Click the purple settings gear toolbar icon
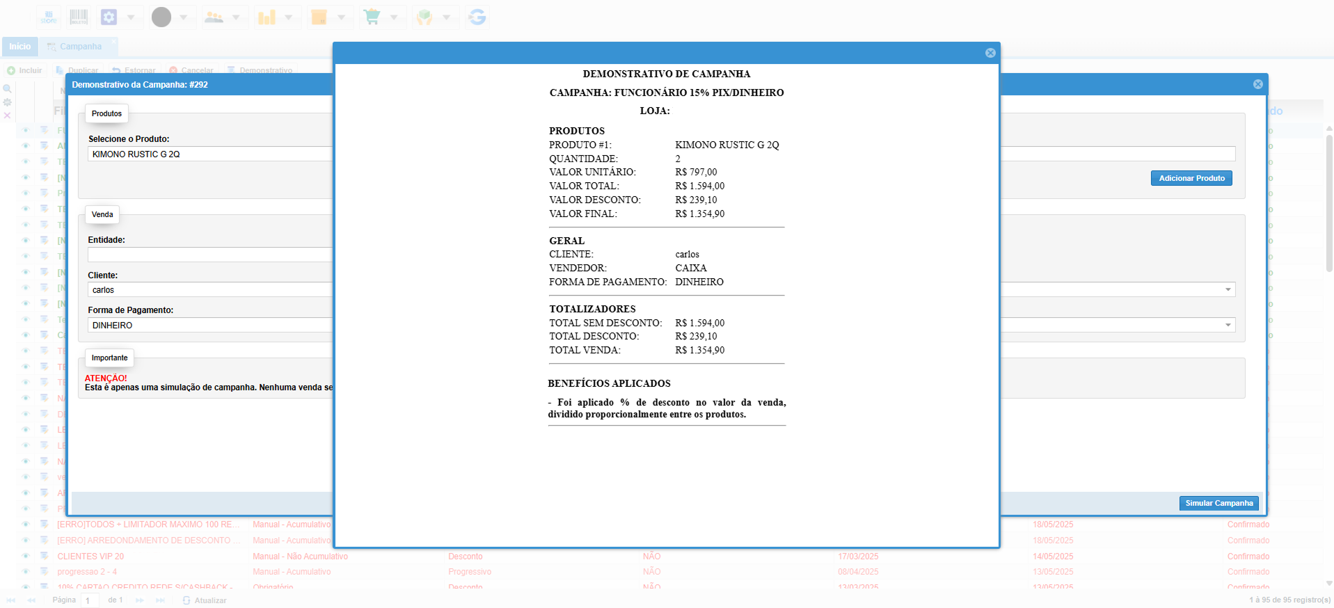This screenshot has height=608, width=1334. (109, 17)
